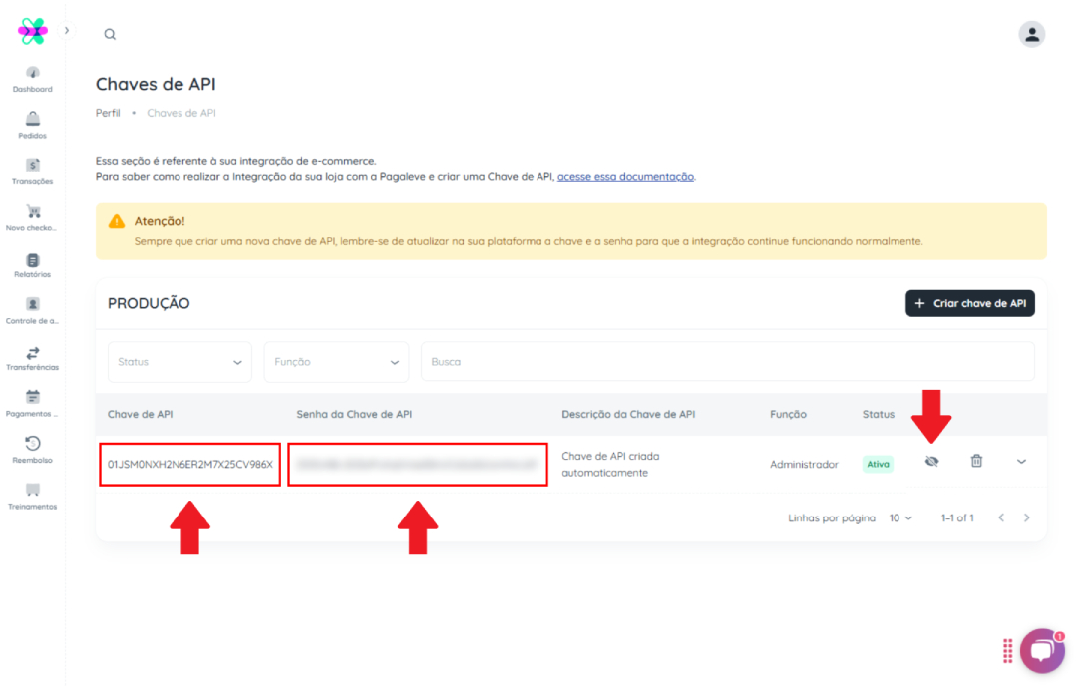Expand the sidebar with arrow

point(67,30)
